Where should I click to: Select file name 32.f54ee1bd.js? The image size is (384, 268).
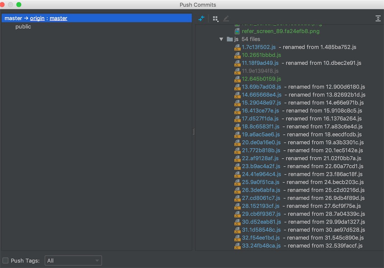click(261, 237)
